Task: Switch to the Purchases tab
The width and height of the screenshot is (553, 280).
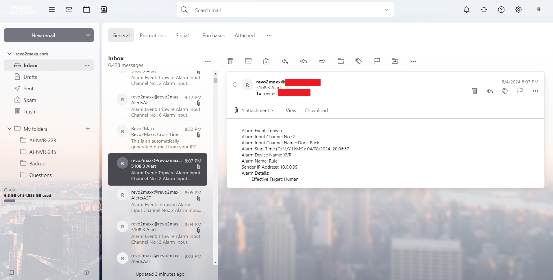Action: coord(213,35)
